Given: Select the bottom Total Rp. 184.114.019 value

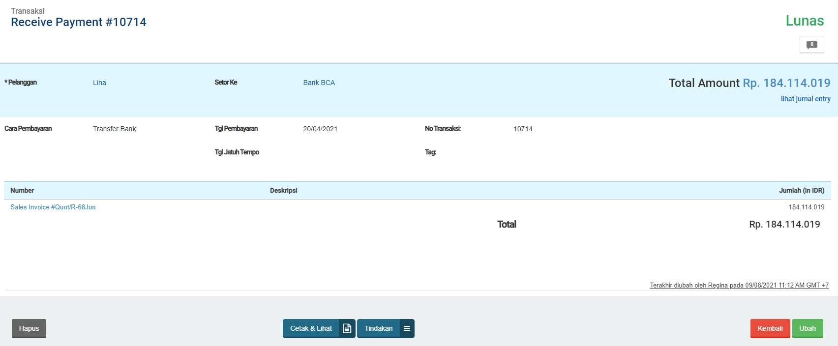Looking at the screenshot, I should 784,224.
